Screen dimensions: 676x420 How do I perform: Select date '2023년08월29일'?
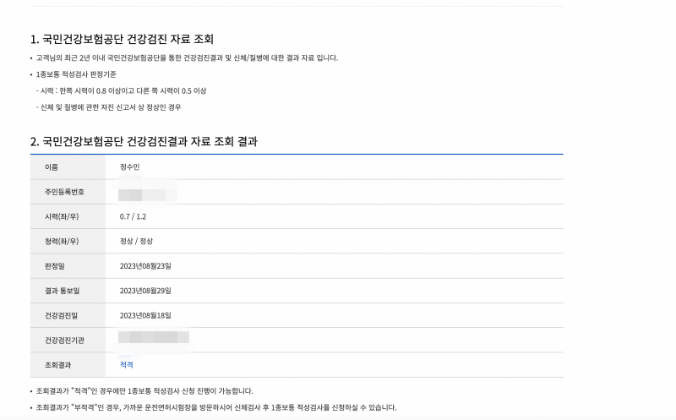click(145, 291)
